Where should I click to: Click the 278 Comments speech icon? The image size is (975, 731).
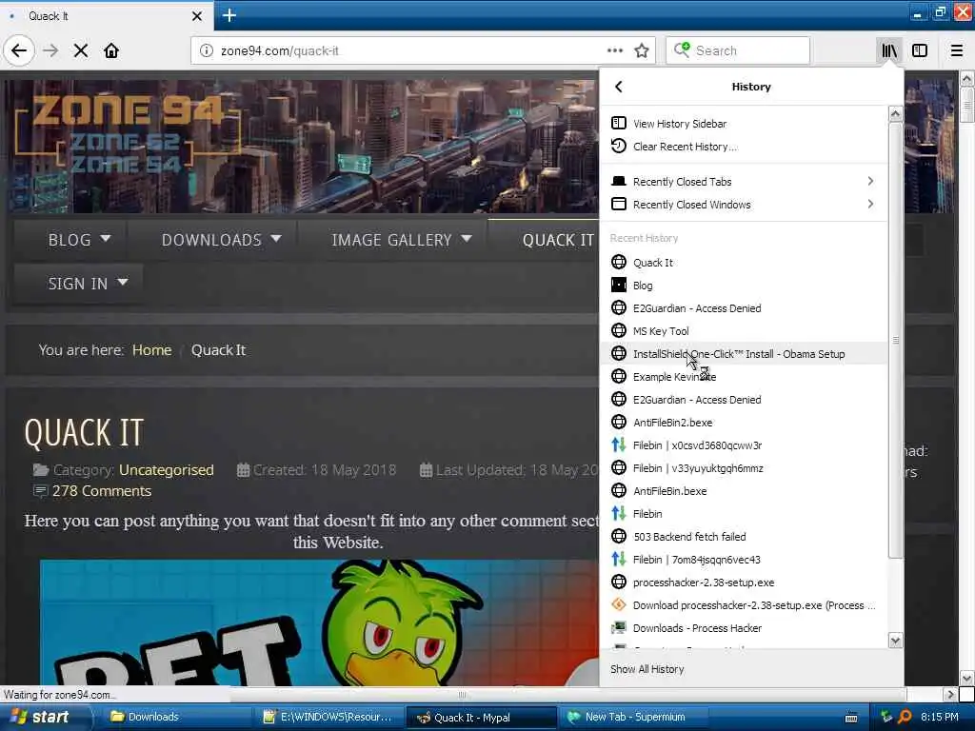tap(40, 491)
